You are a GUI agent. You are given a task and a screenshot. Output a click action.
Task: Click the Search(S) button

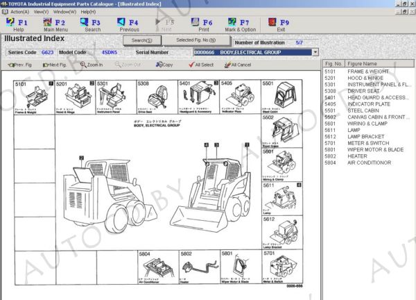(142, 40)
